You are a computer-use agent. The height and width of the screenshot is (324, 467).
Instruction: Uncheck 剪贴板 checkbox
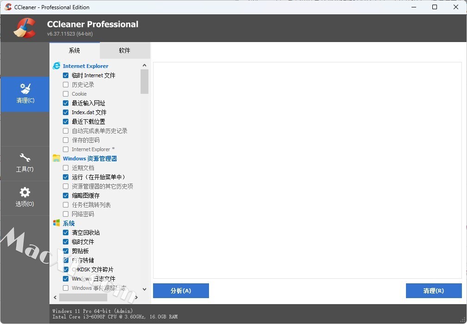pos(66,251)
